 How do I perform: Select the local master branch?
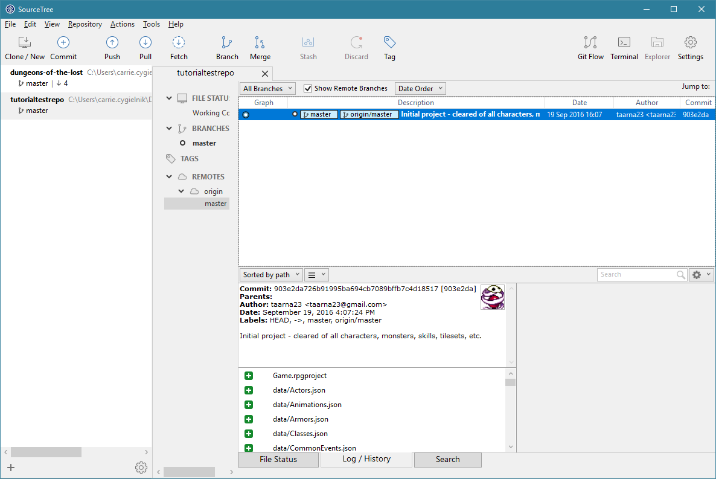[x=204, y=143]
